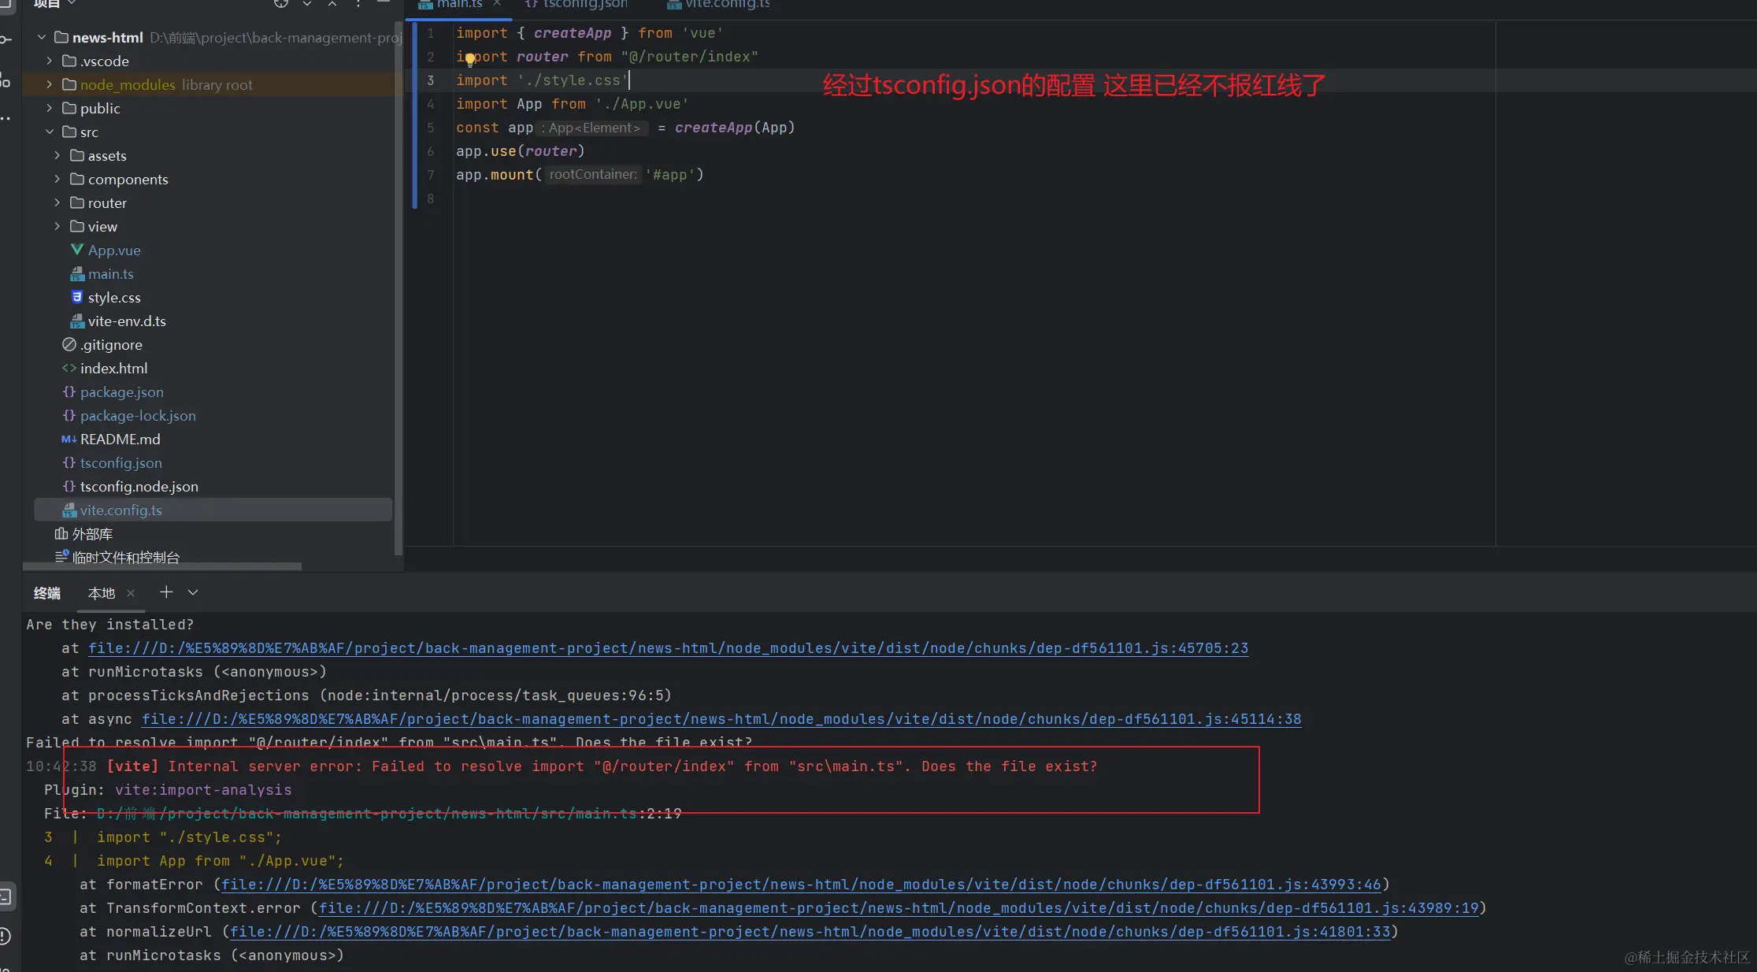Open the structure tool icon in left sidebar
1757x972 pixels.
click(6, 80)
